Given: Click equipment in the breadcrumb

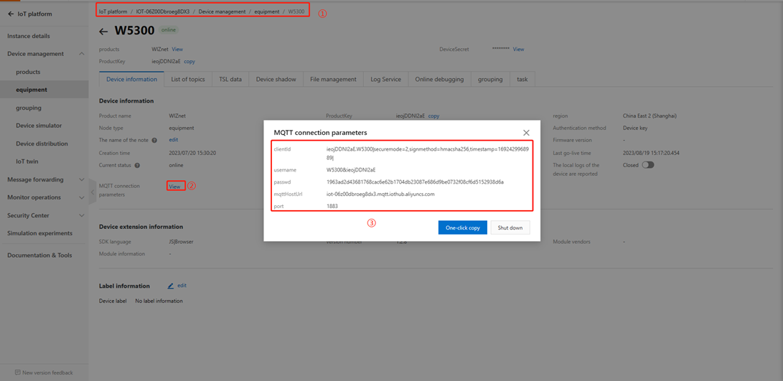Looking at the screenshot, I should (267, 11).
